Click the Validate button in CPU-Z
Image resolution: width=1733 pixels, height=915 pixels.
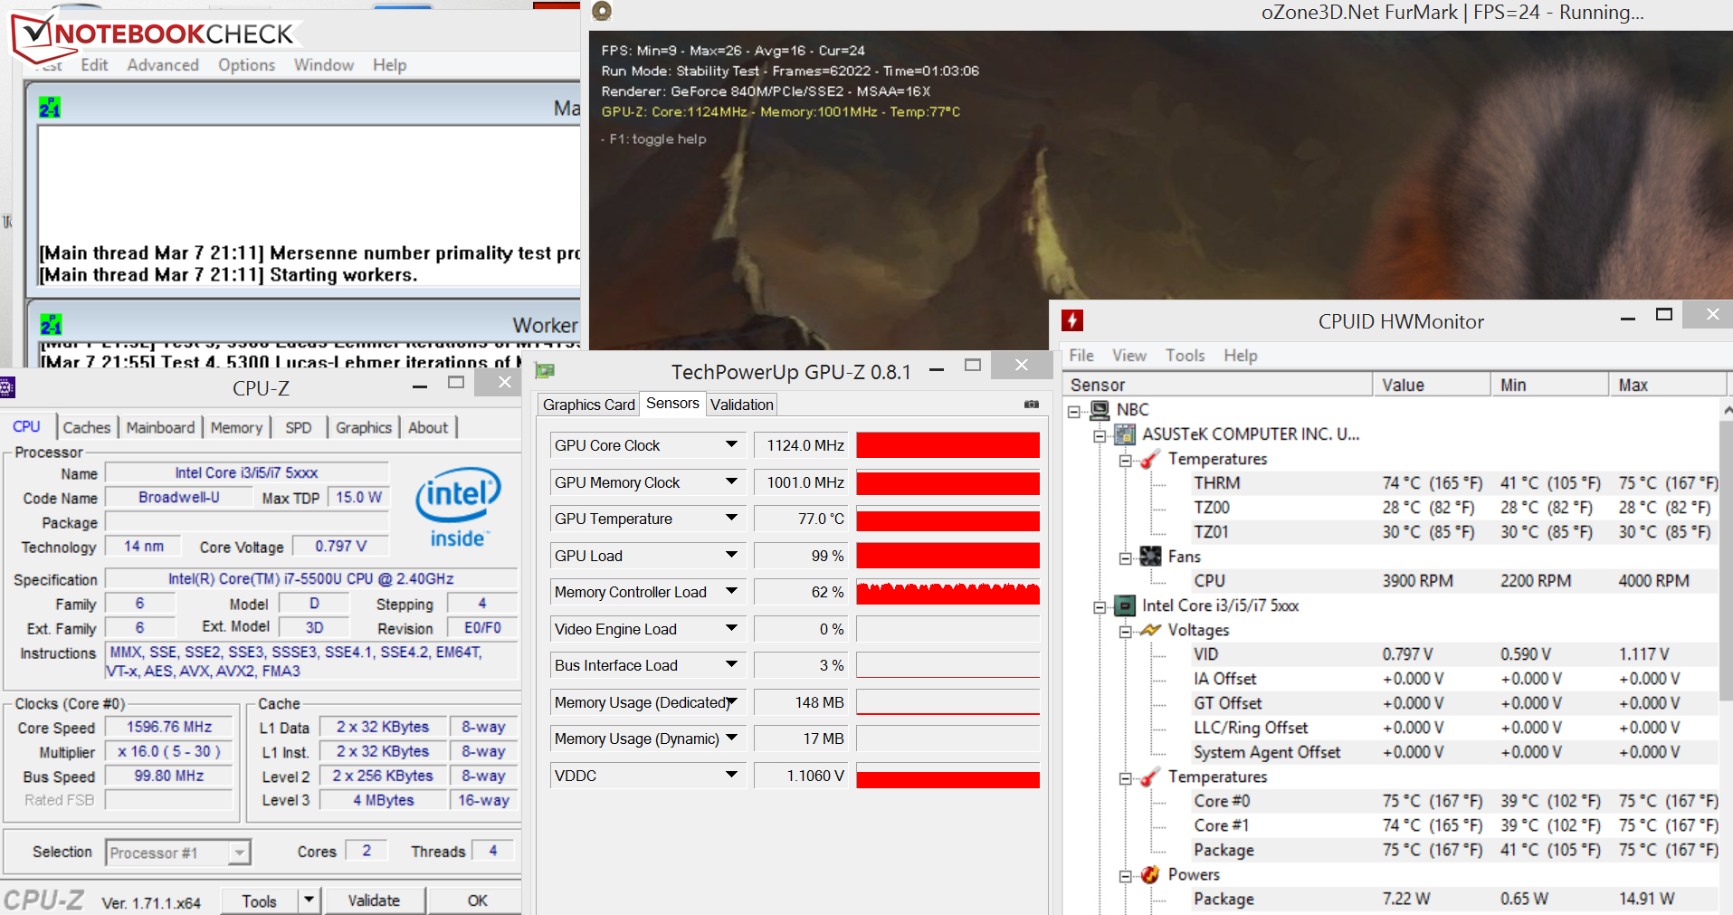click(x=374, y=901)
